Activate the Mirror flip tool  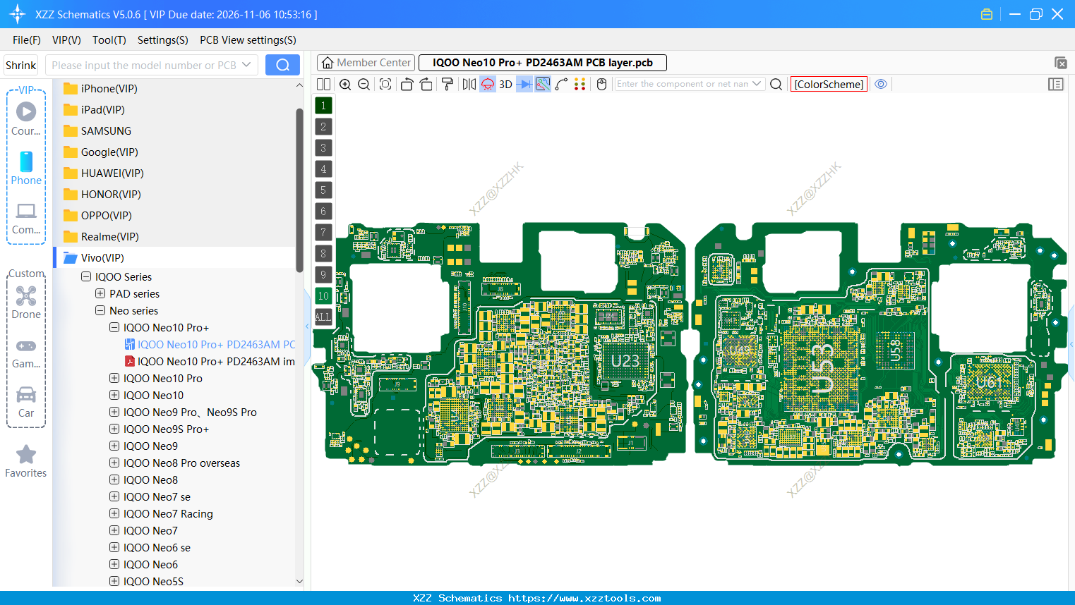(x=468, y=84)
